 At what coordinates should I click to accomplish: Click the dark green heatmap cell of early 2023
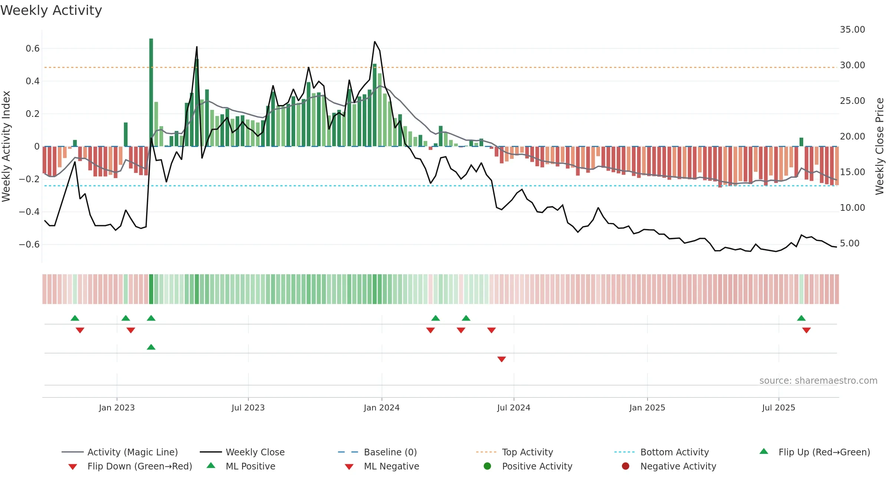151,289
